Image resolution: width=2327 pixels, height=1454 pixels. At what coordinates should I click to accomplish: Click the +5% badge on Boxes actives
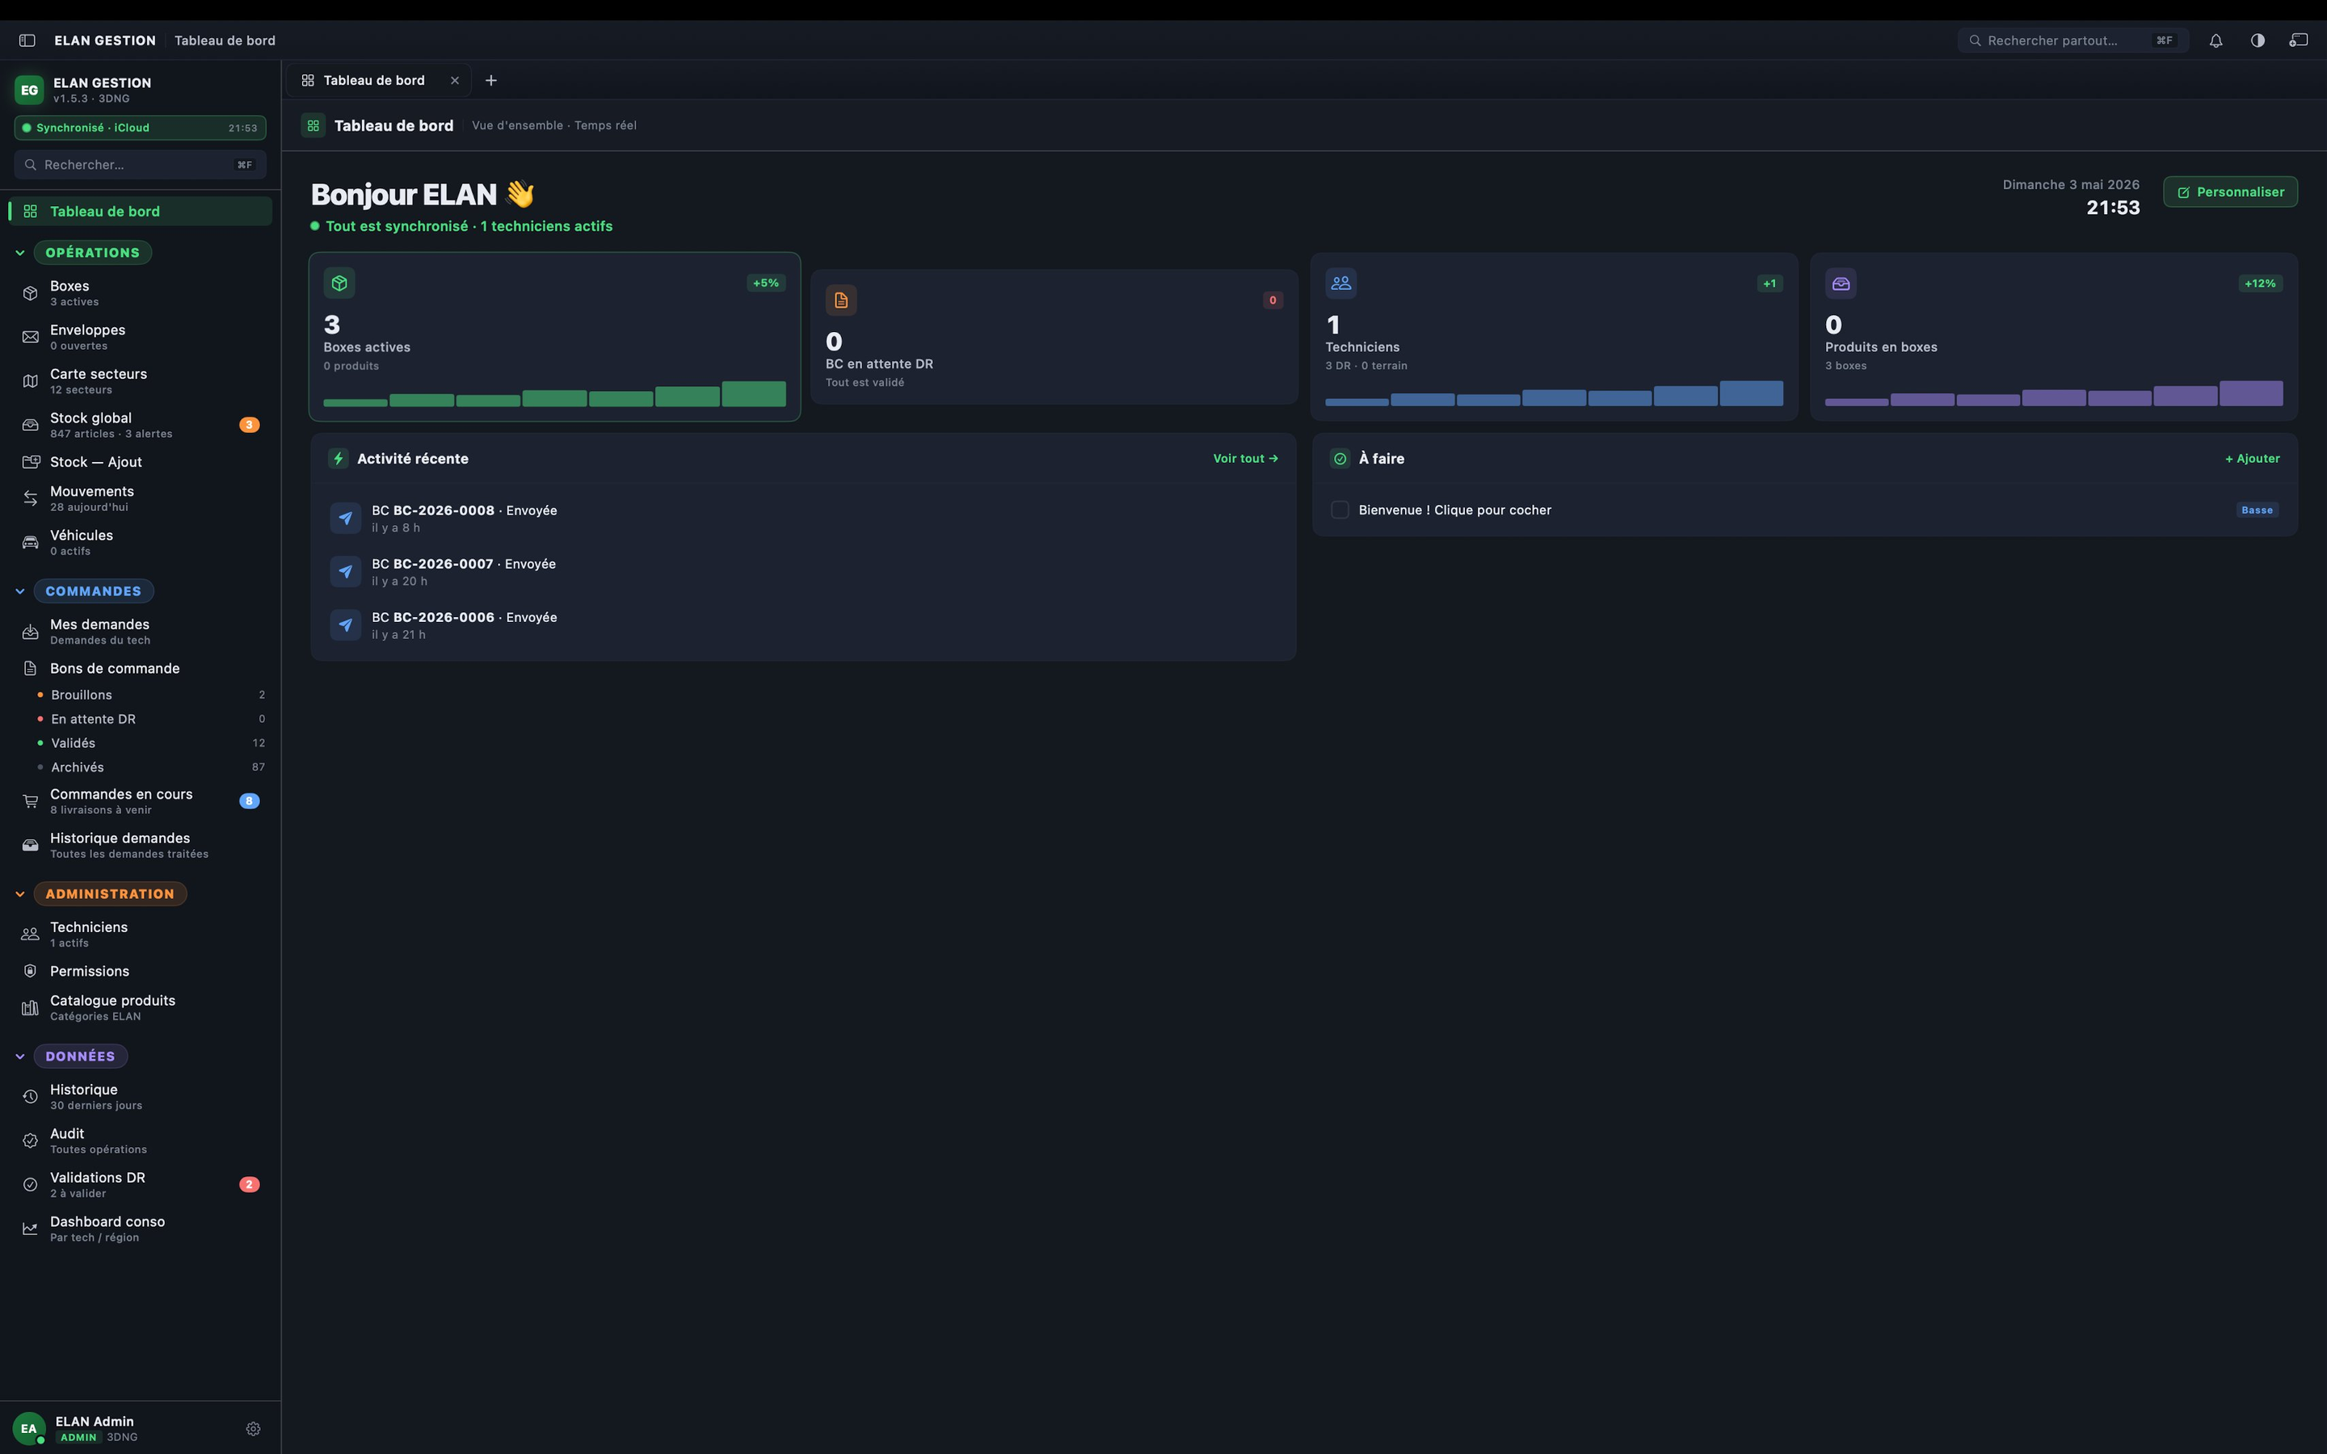765,283
